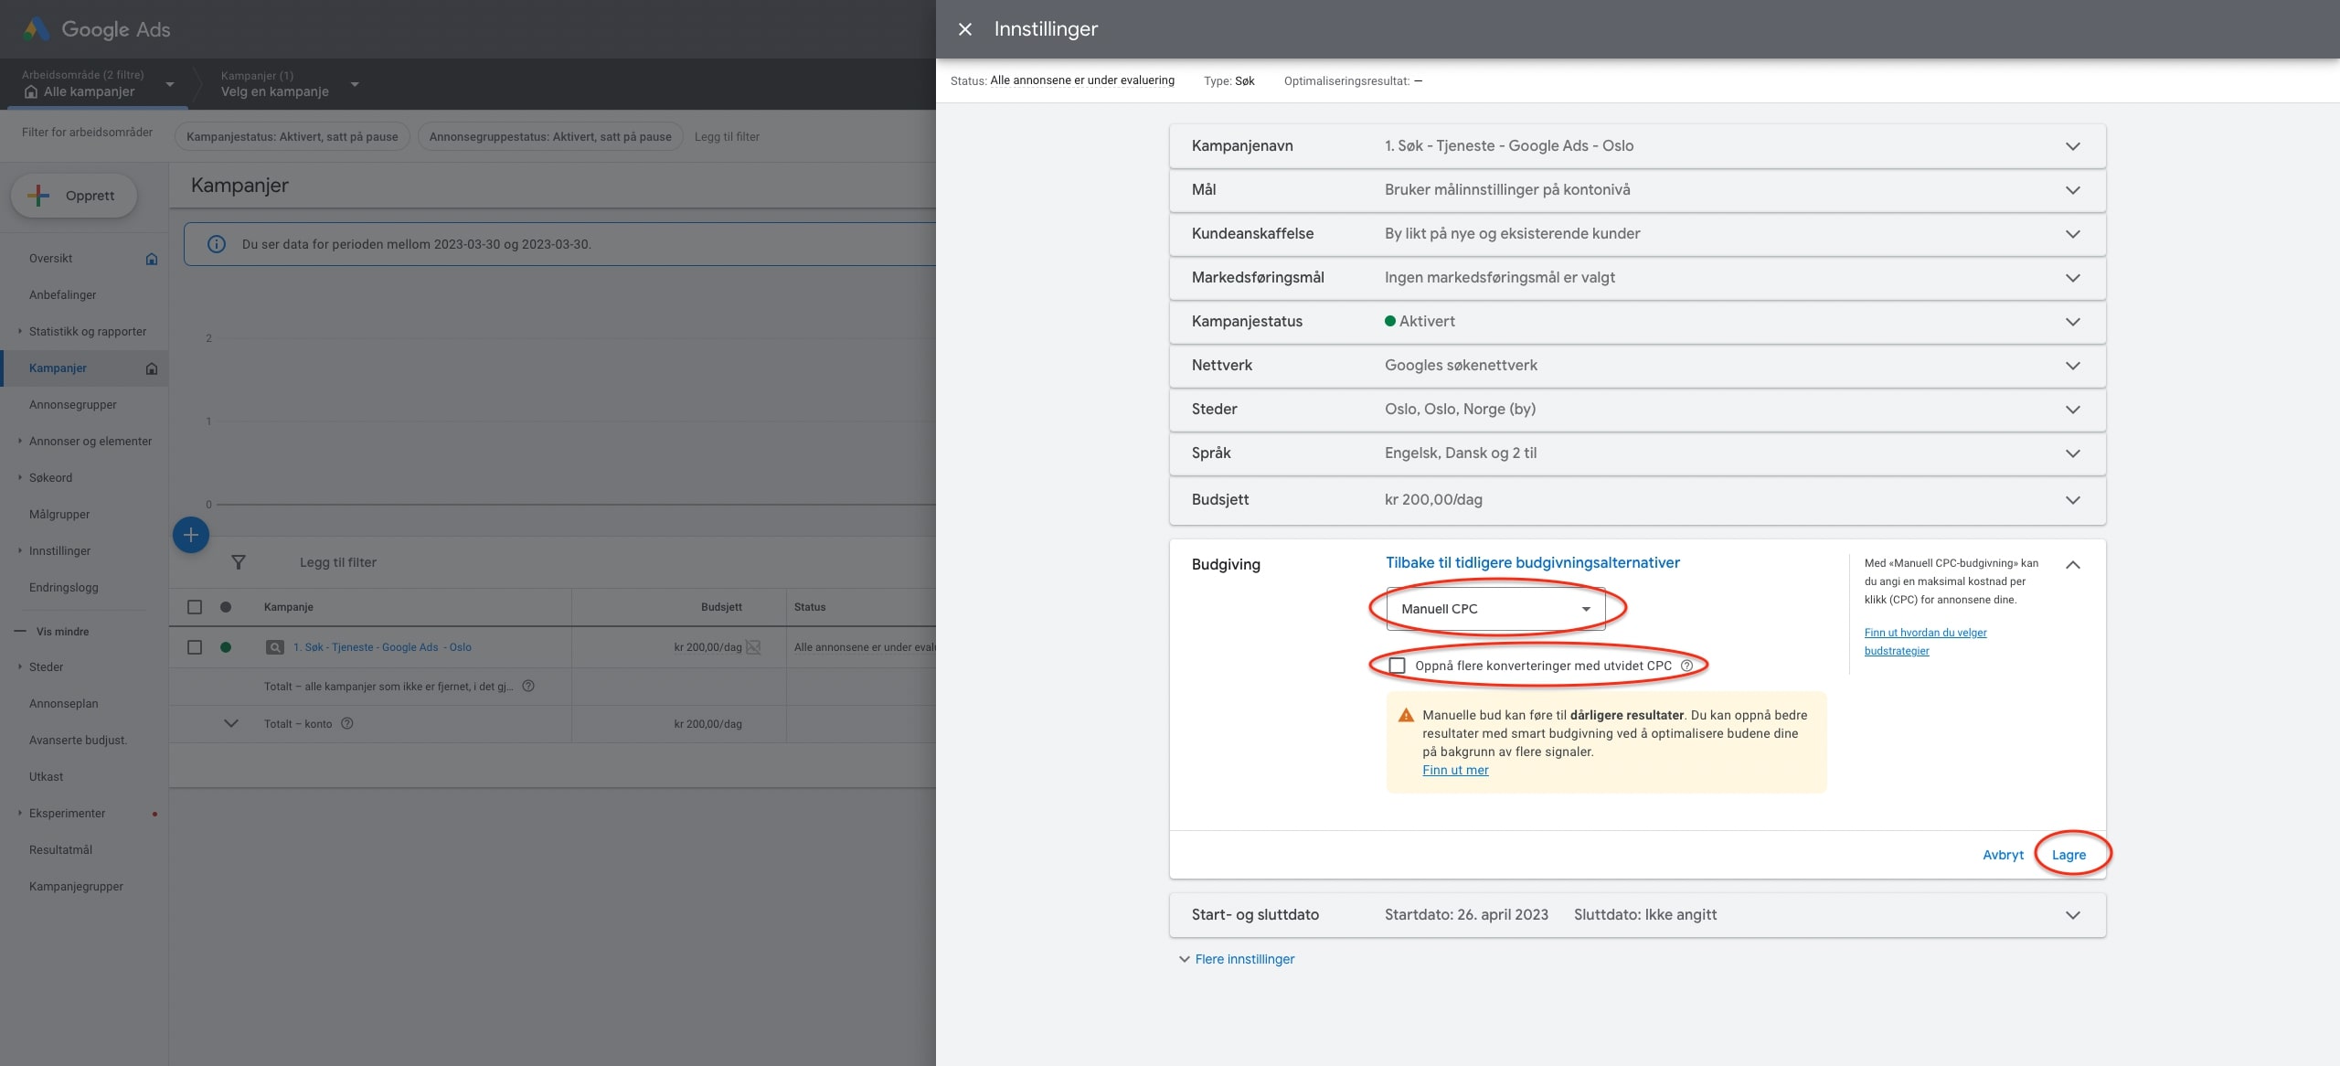
Task: Expand 'Flere innstillinger' at the bottom
Action: pos(1244,959)
